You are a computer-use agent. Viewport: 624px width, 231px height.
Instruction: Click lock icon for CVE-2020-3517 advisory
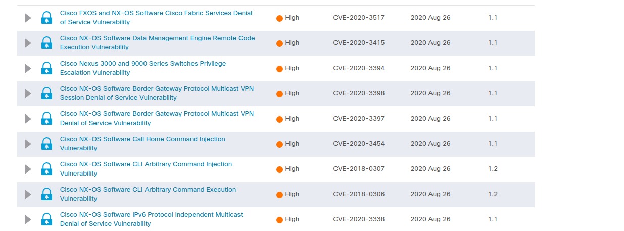click(x=46, y=18)
